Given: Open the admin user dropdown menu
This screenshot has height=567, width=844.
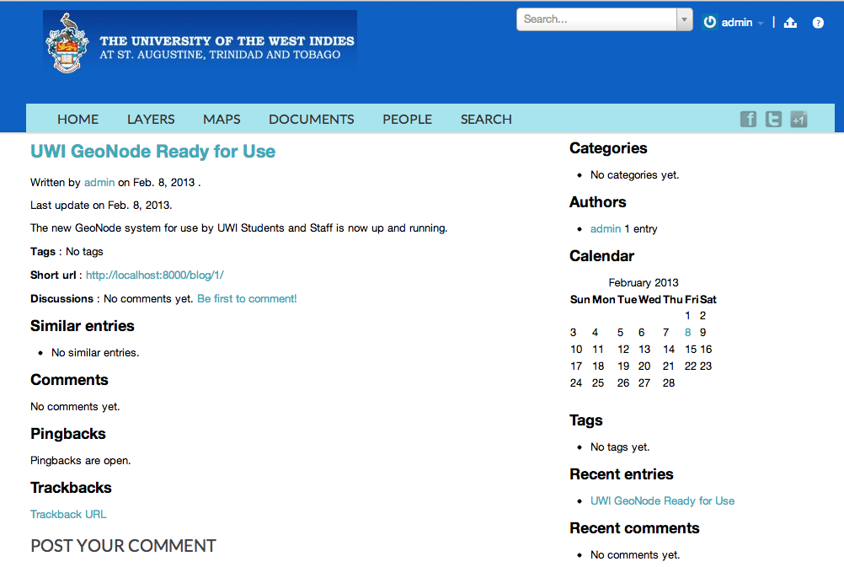Looking at the screenshot, I should click(742, 22).
